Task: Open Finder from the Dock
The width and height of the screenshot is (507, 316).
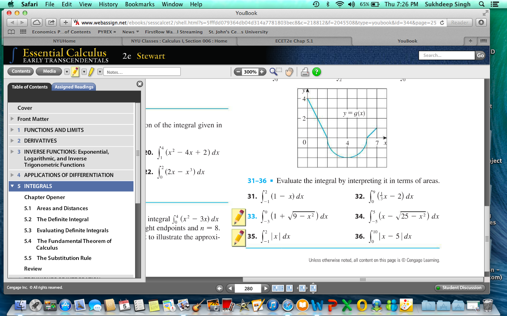Action: (20, 305)
